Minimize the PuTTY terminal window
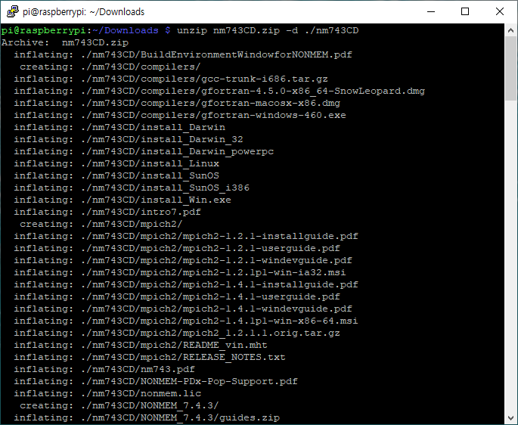The height and width of the screenshot is (425, 518). pos(431,11)
